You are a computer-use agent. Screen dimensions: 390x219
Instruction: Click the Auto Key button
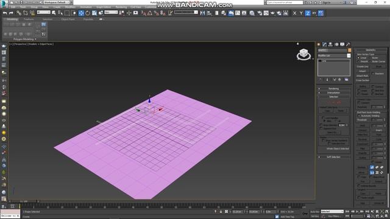314,212
